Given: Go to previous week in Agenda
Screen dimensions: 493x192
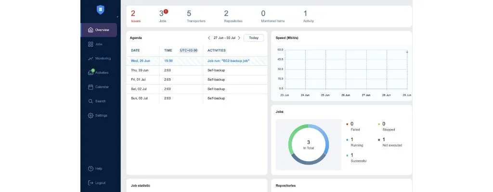Looking at the screenshot, I should [209, 38].
